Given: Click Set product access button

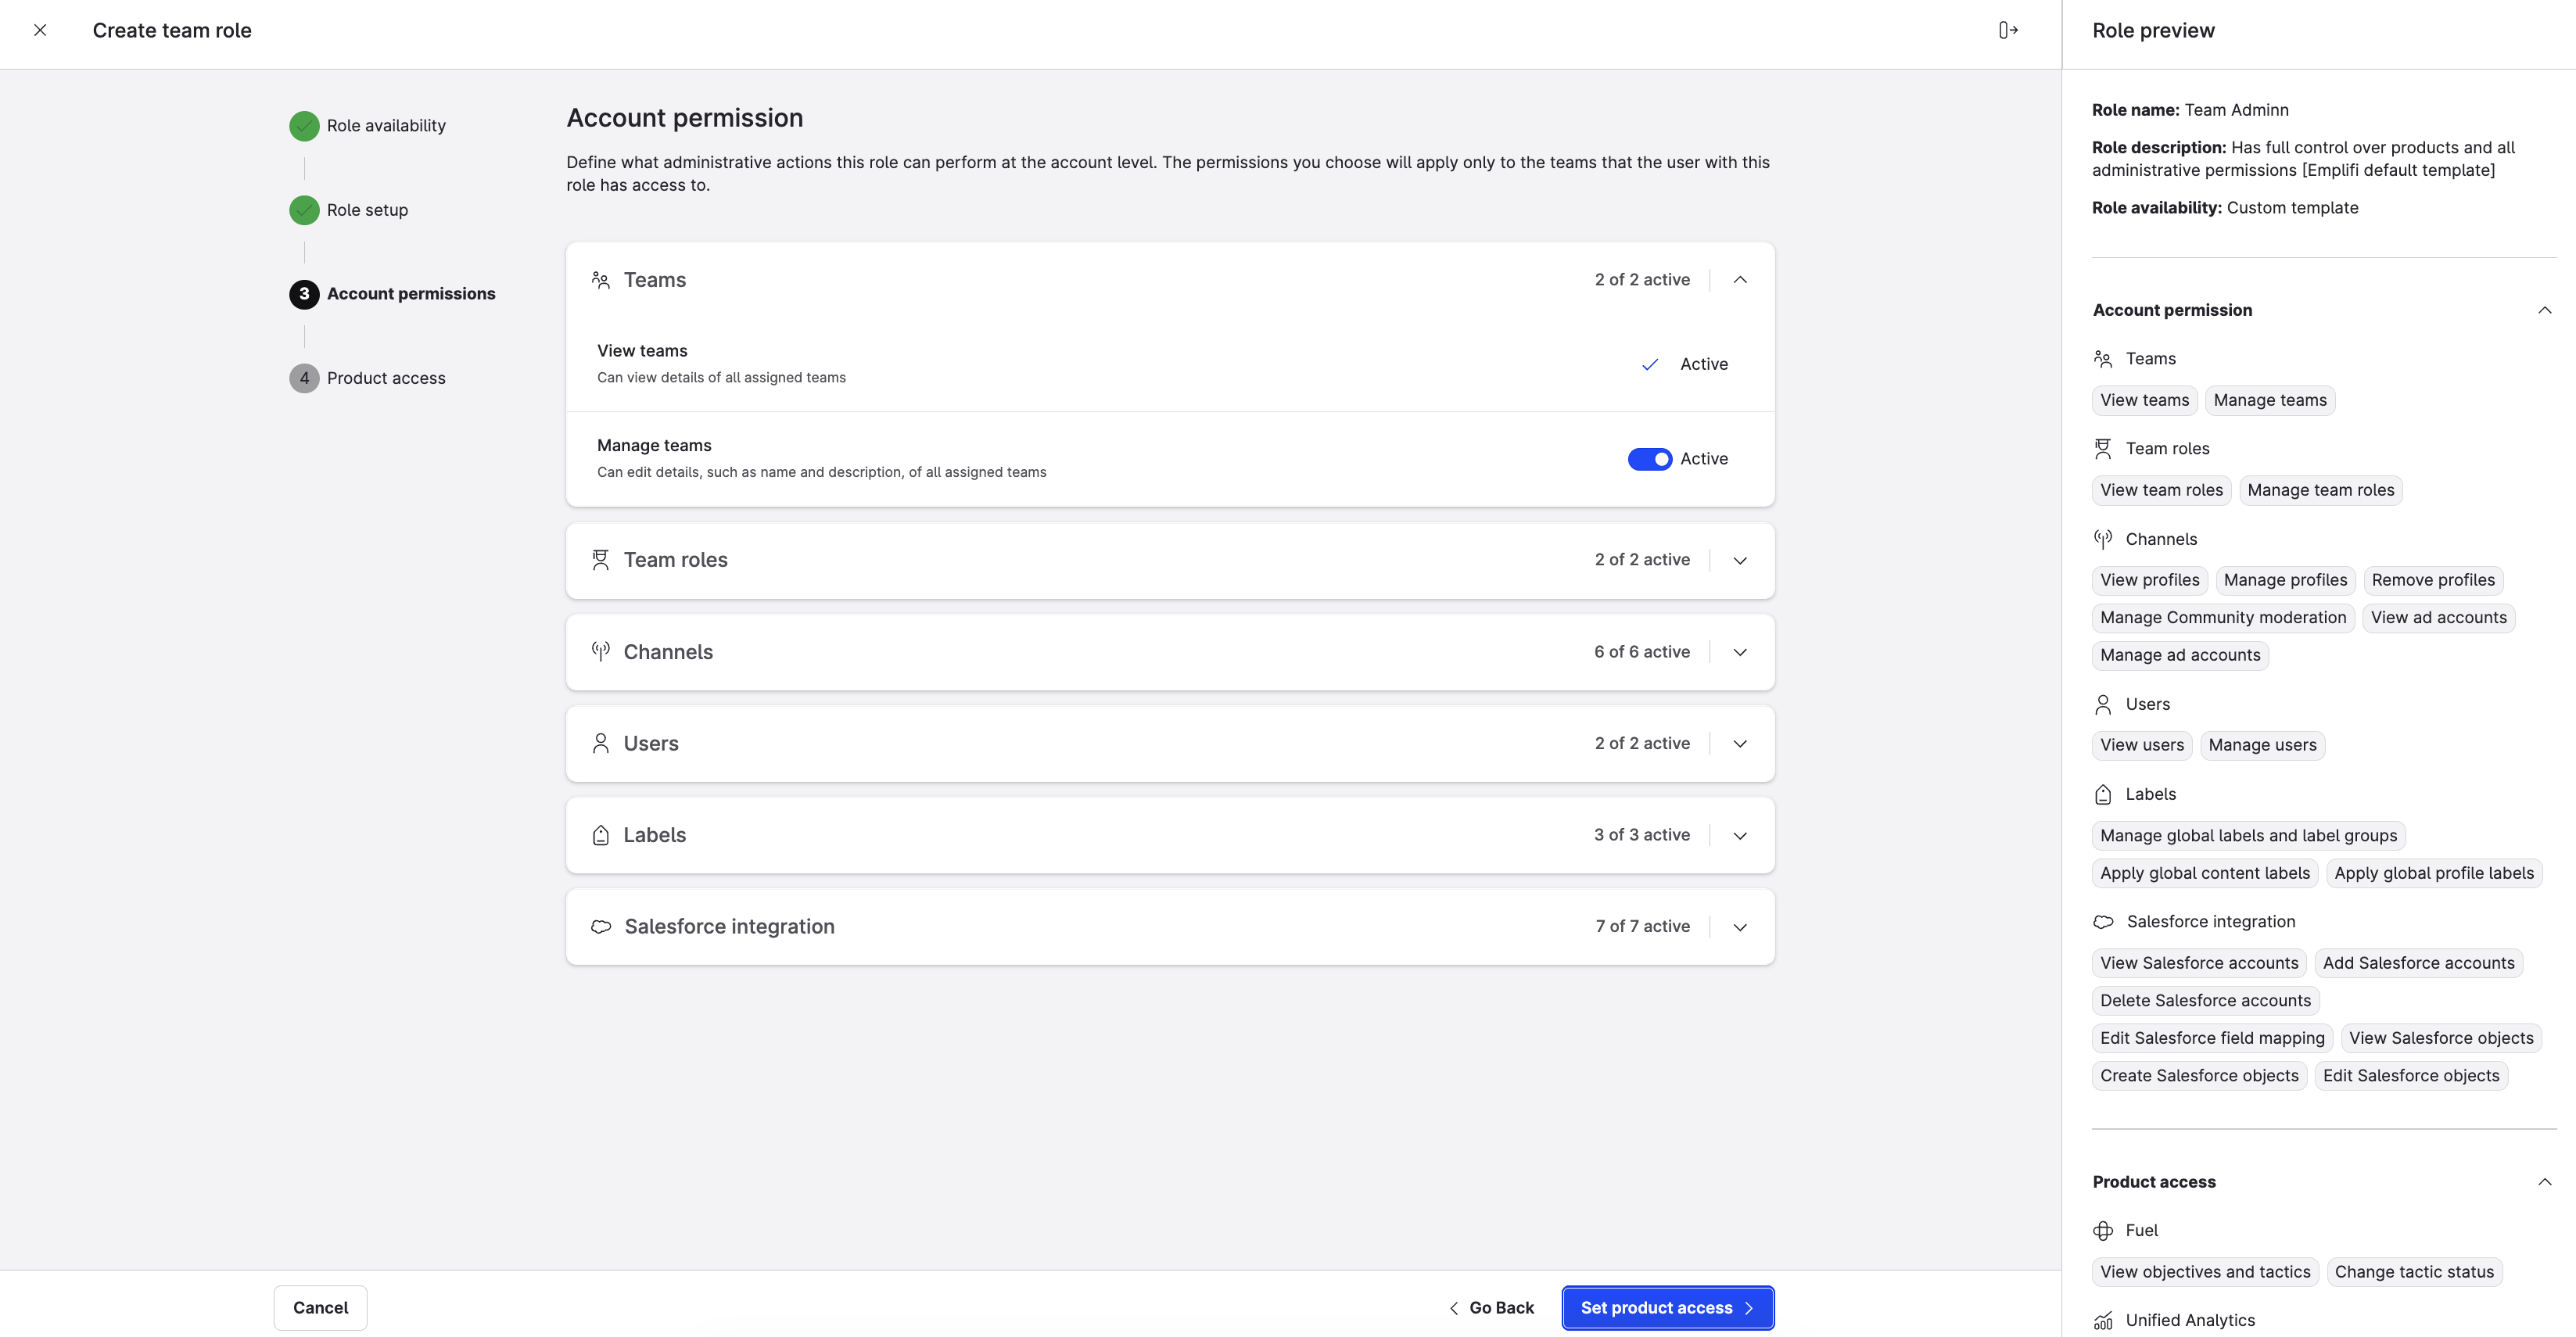Looking at the screenshot, I should (1668, 1308).
